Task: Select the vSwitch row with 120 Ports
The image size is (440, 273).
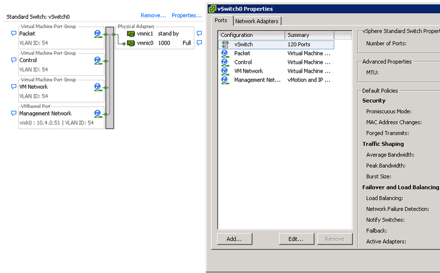Action: pos(276,45)
